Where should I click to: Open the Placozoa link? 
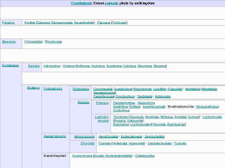click(x=104, y=23)
